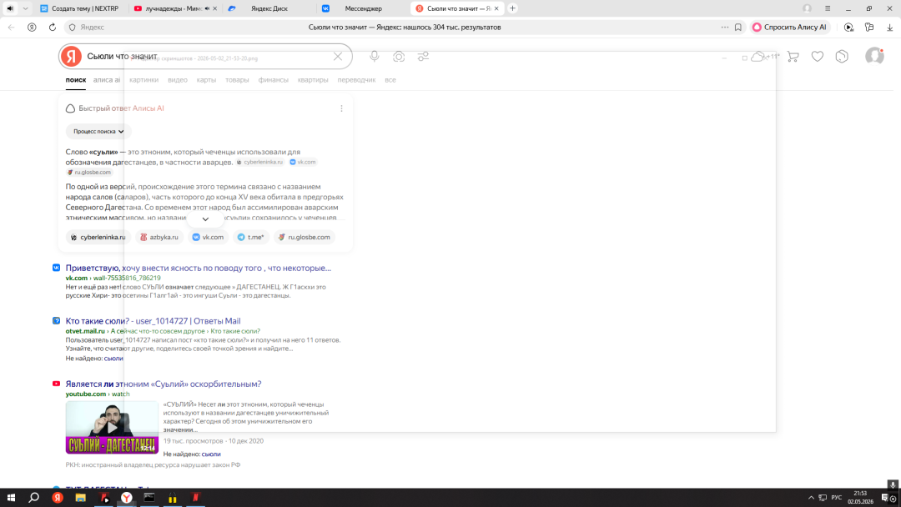901x507 pixels.
Task: Play the СУЬЛИЙ - ДАГЕСТАНЕЦ video thumbnail
Action: [112, 427]
